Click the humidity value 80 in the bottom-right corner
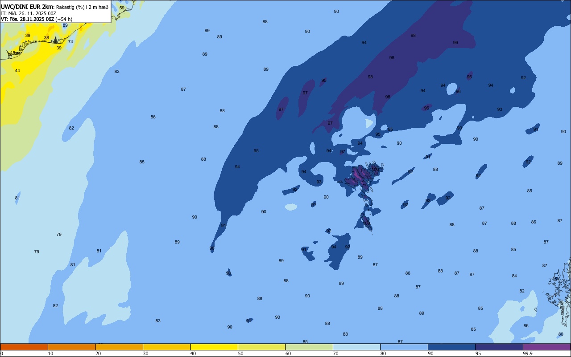Screen dimensions: 571x357 pyautogui.click(x=561, y=334)
